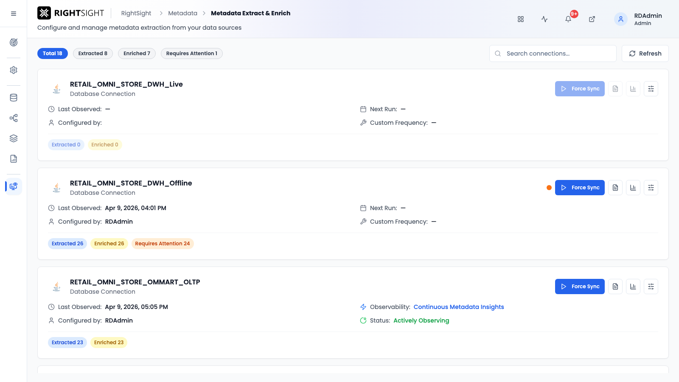This screenshot has height=382, width=679.
Task: Filter by Enriched 7 chip
Action: click(x=137, y=53)
